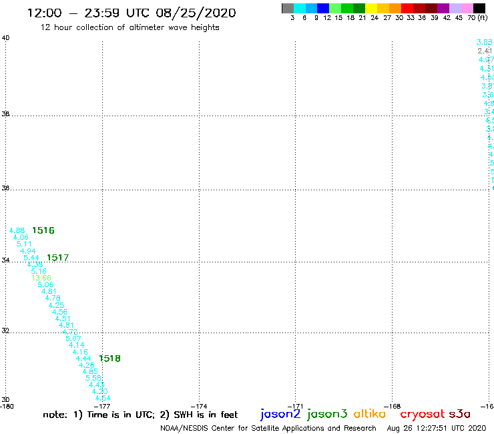The width and height of the screenshot is (494, 434).
Task: Select the 4.06 wave height reading
Action: point(21,237)
